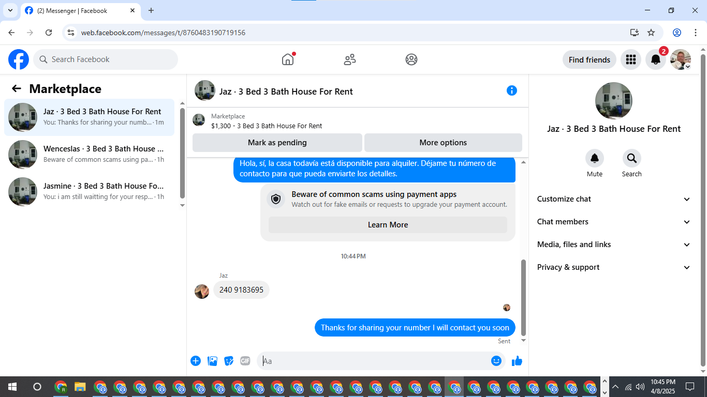Image resolution: width=707 pixels, height=397 pixels.
Task: Click the More options button
Action: [x=443, y=143]
